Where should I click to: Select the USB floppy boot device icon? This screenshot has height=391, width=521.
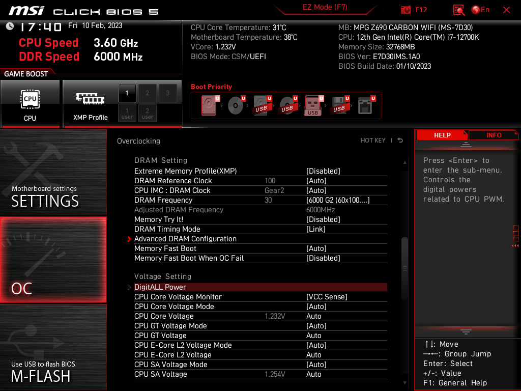point(340,105)
